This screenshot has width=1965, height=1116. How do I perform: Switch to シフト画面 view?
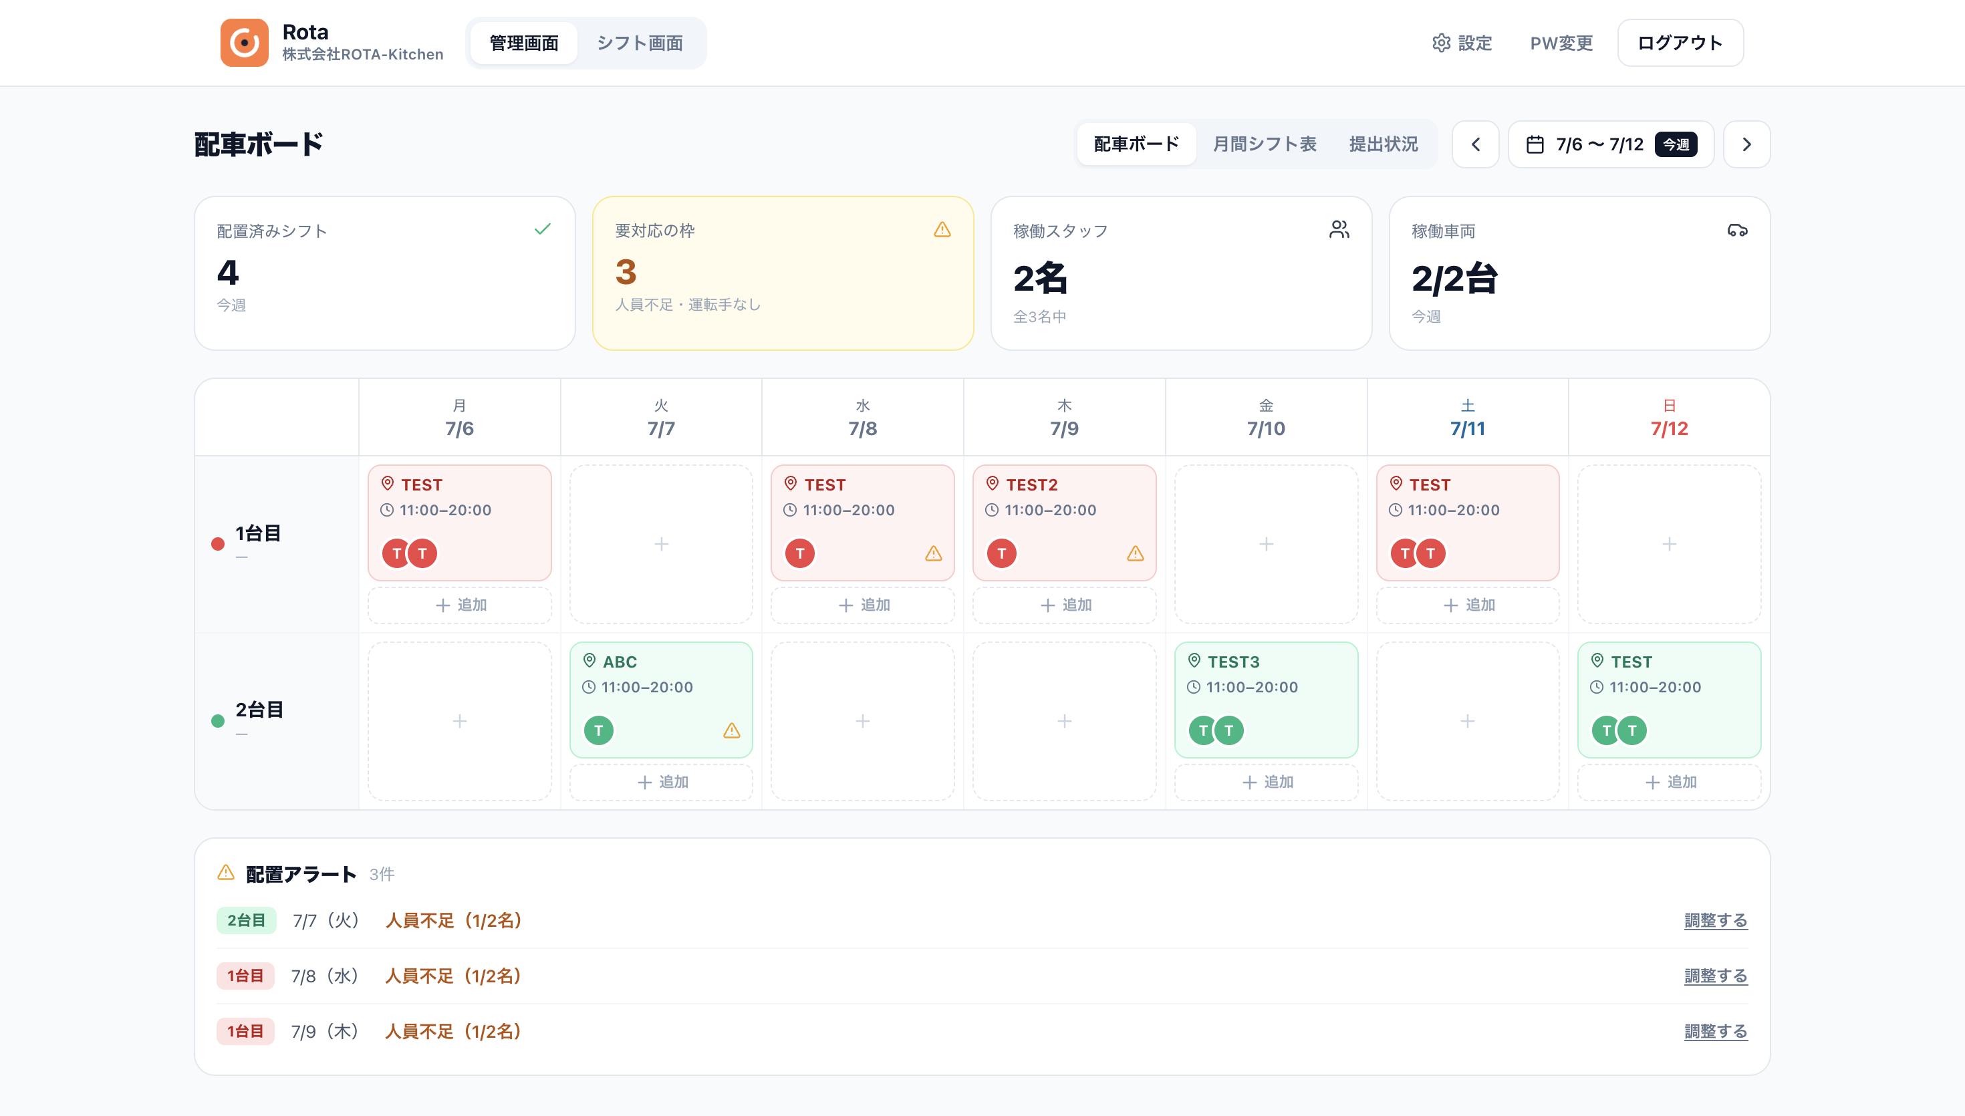coord(640,43)
